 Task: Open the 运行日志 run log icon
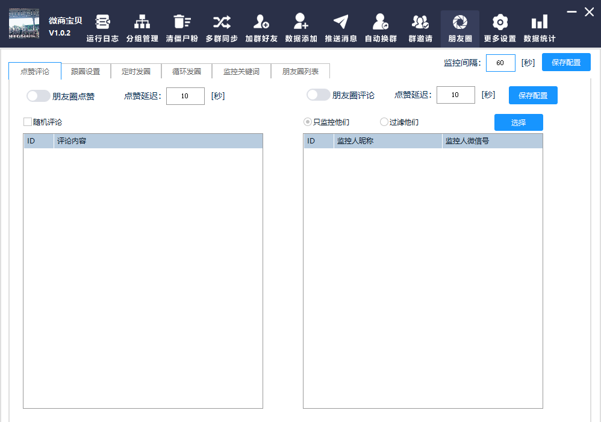(x=102, y=23)
